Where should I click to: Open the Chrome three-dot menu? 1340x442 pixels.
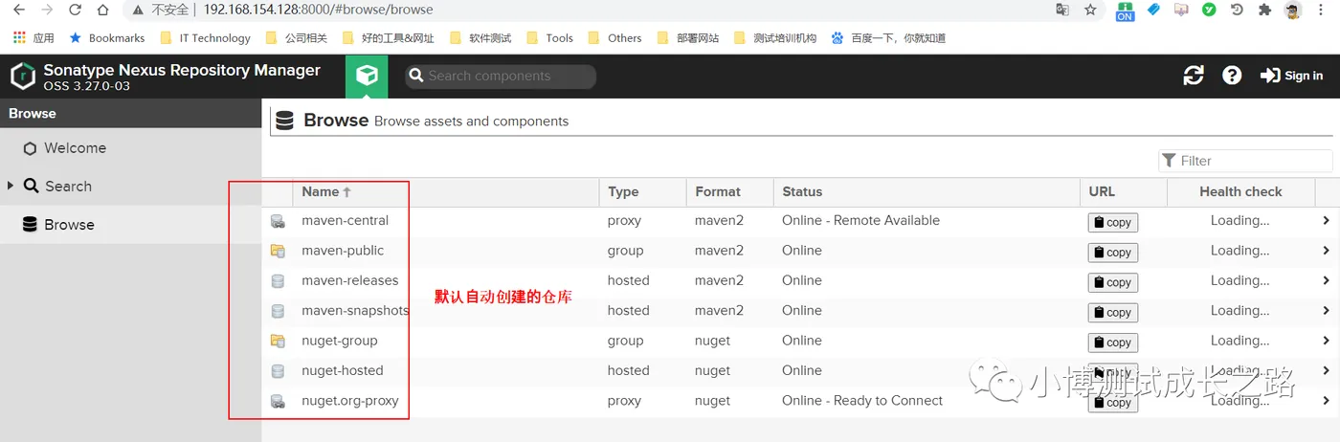[x=1322, y=11]
